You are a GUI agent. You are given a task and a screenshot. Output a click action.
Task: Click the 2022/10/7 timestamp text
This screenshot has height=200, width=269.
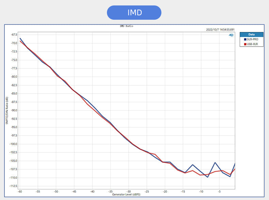[220, 30]
